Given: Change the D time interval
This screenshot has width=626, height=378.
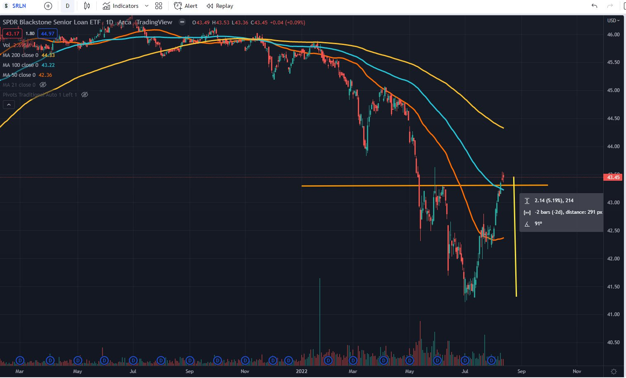Looking at the screenshot, I should pyautogui.click(x=68, y=6).
